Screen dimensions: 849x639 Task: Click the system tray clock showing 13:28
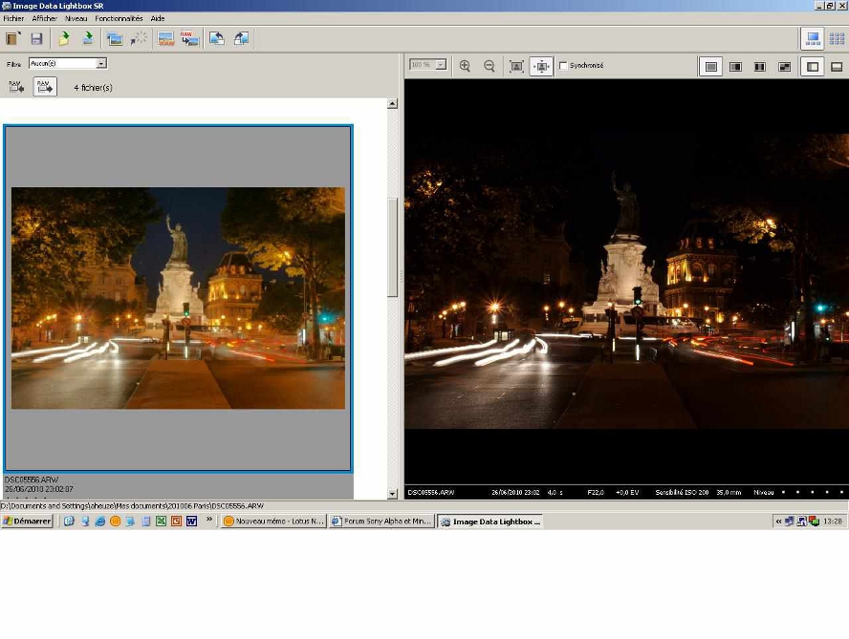click(x=833, y=522)
